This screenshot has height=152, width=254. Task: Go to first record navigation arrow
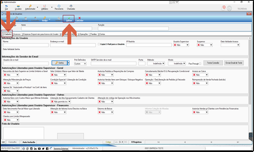point(158,142)
